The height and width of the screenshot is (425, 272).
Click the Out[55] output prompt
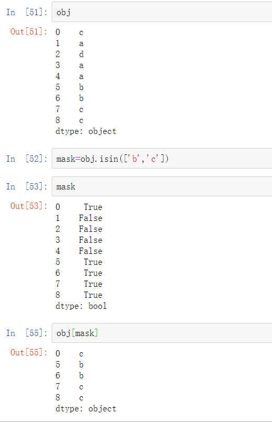[x=29, y=353]
